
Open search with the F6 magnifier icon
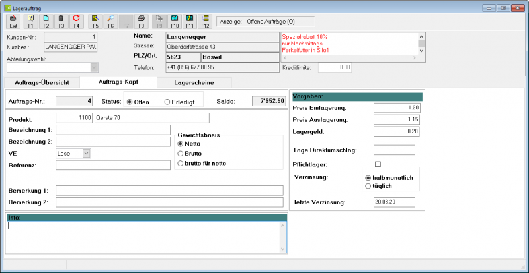(x=110, y=21)
